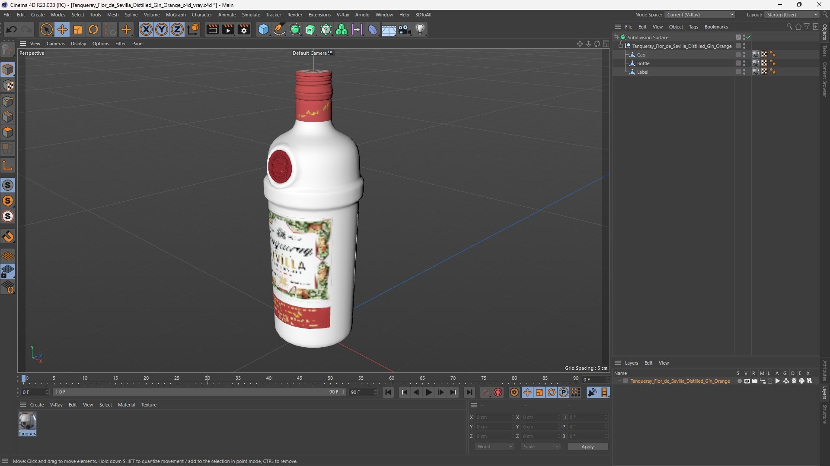Open the World coordinate system dropdown

tap(495, 447)
